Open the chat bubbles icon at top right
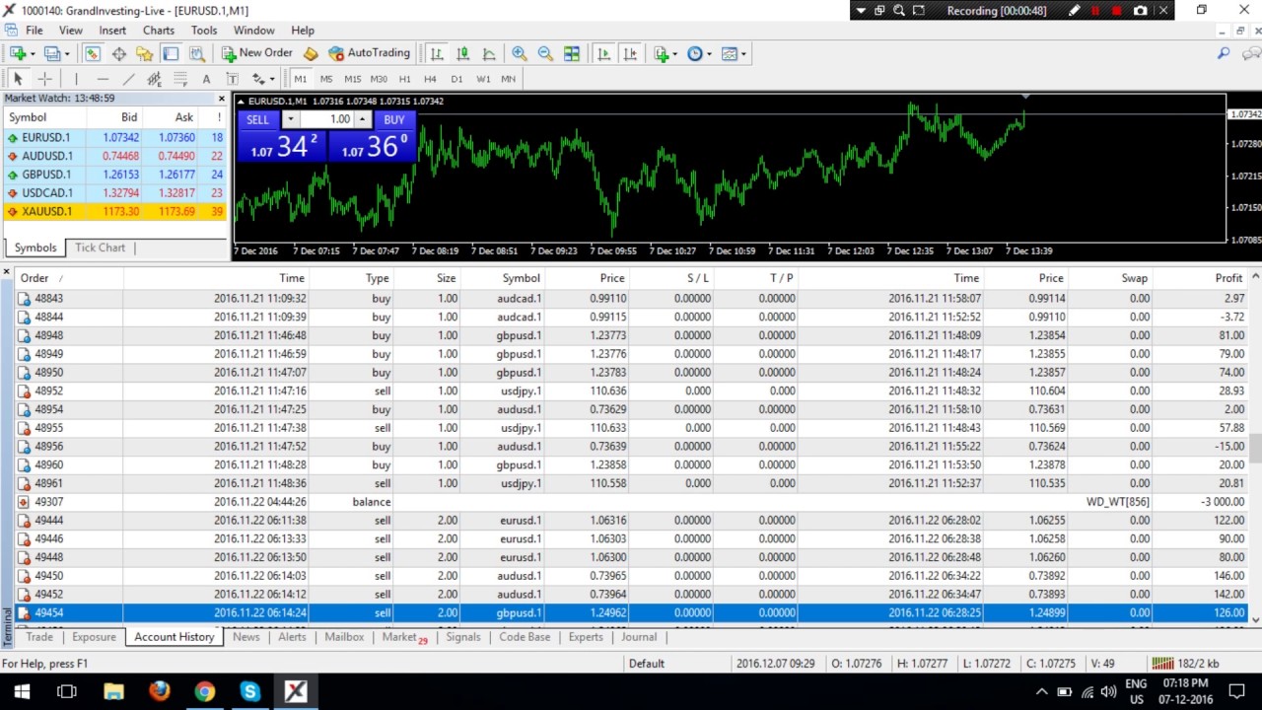Viewport: 1262px width, 710px height. 1251,54
